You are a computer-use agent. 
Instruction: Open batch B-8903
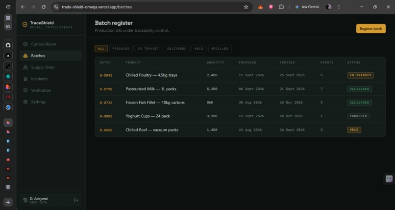click(x=106, y=116)
